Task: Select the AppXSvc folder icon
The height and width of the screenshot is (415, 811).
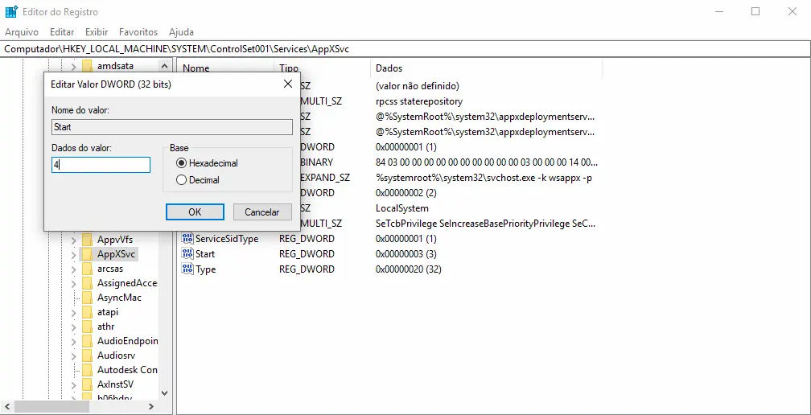Action: pos(87,254)
